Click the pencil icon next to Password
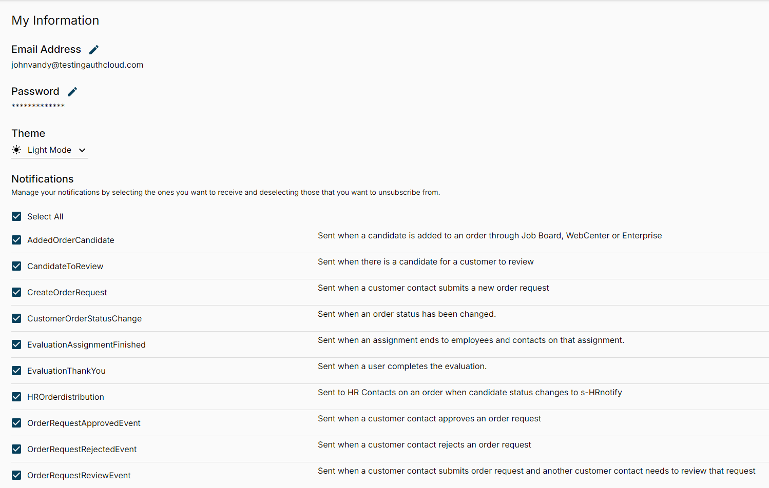This screenshot has height=488, width=769. [72, 92]
